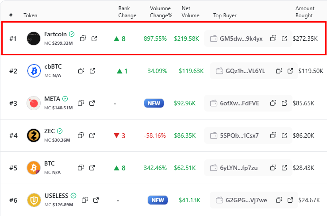
Task: Sort by Rank Change column header
Action: pyautogui.click(x=127, y=12)
